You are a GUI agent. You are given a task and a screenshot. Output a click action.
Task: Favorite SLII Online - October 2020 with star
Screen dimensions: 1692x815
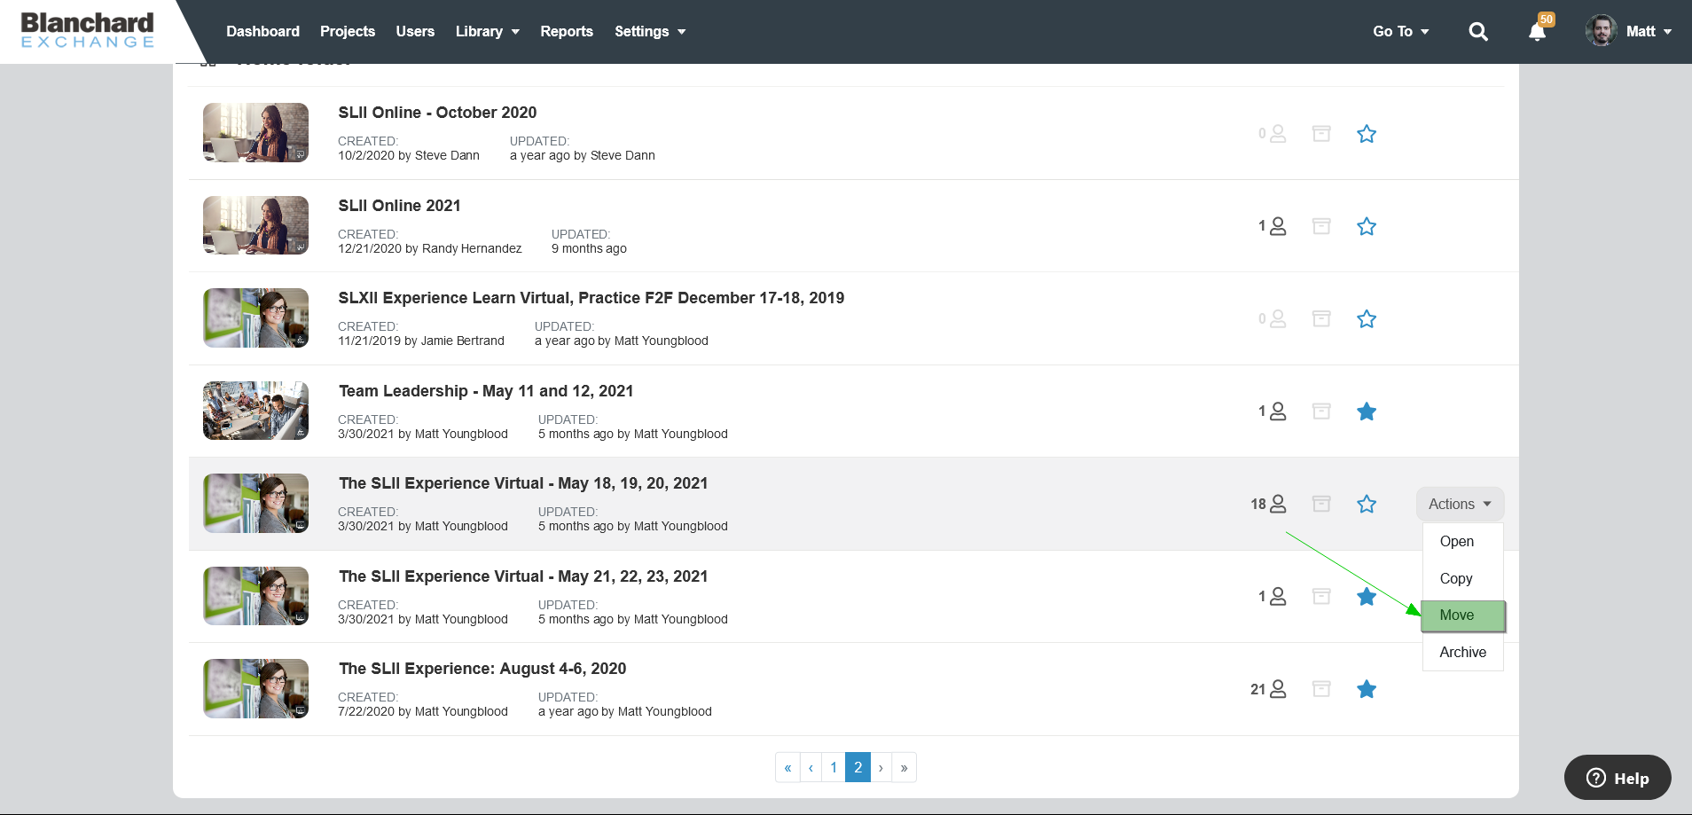[x=1367, y=134]
